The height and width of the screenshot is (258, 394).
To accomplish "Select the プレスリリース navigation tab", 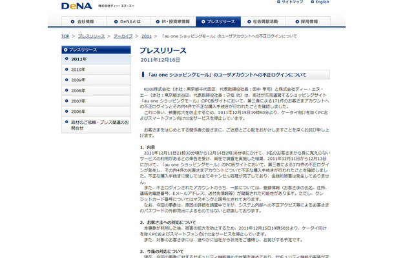I will coord(218,21).
